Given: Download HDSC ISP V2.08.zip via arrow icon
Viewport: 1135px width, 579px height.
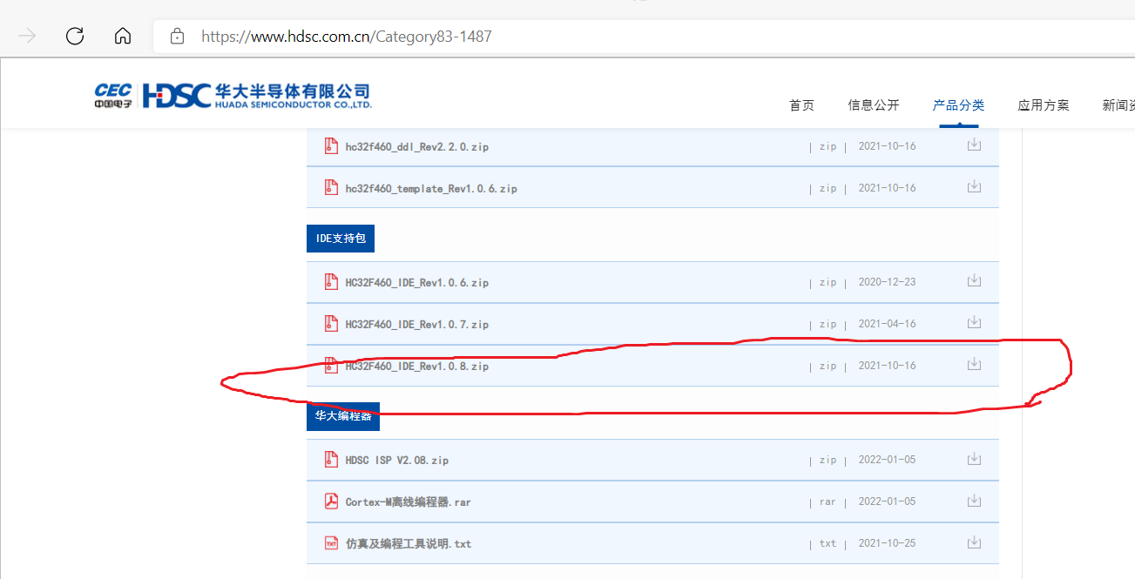Looking at the screenshot, I should coord(974,458).
